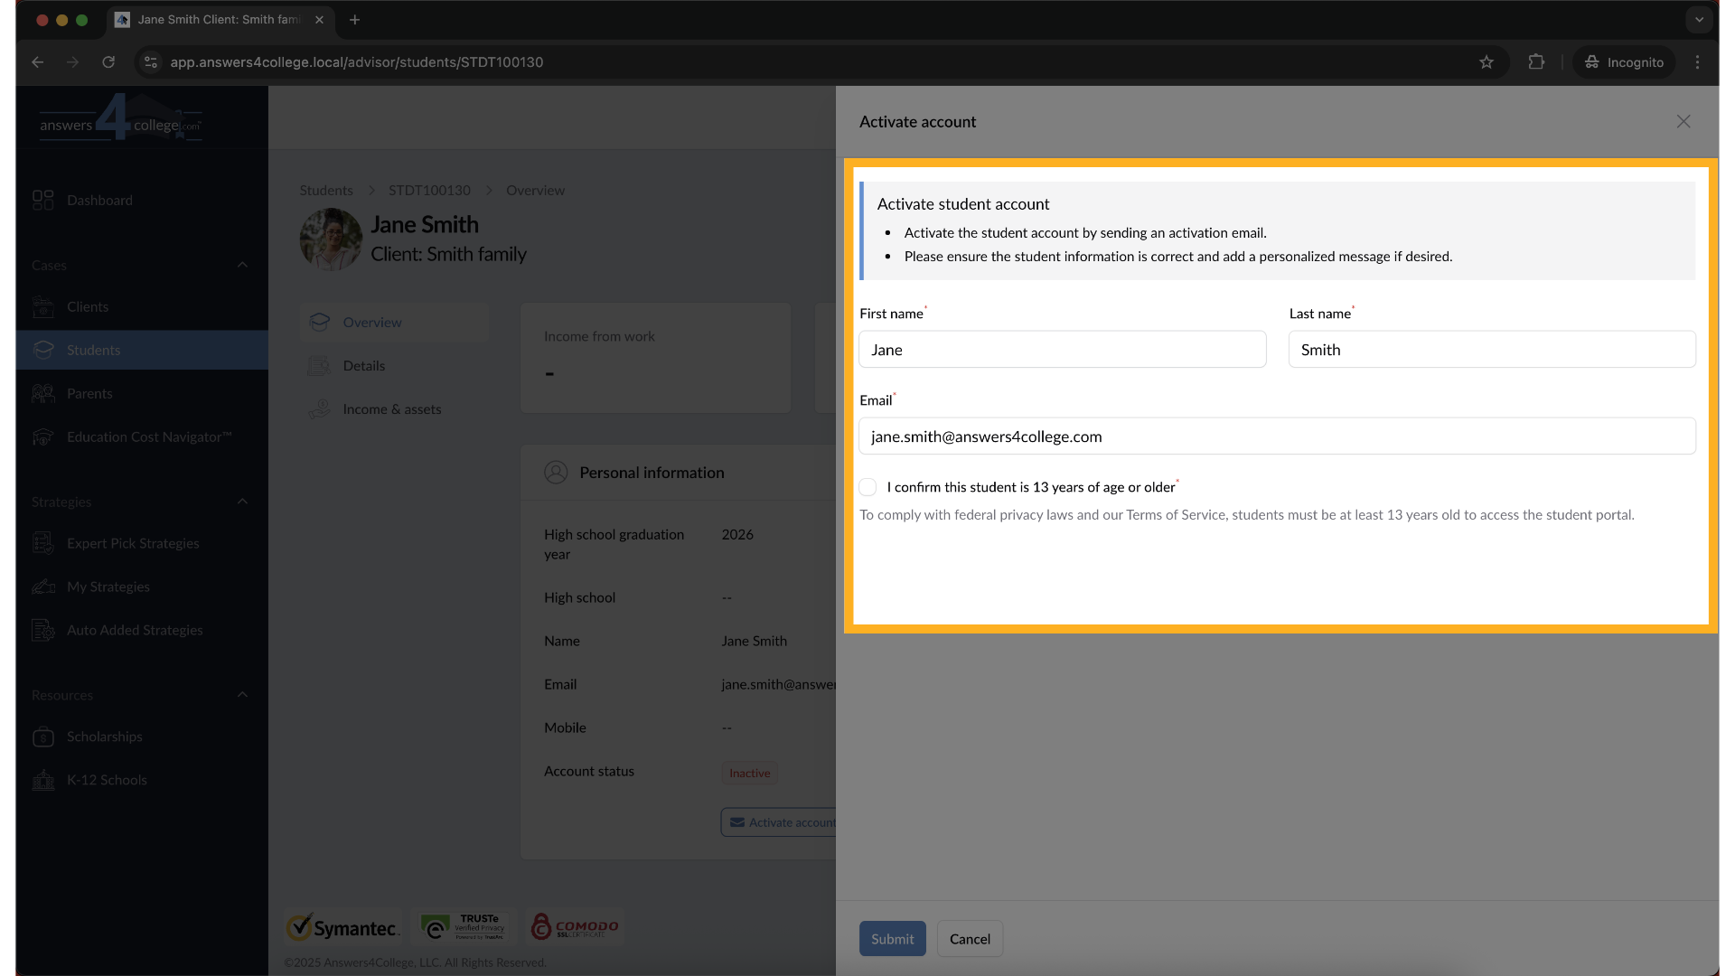Image resolution: width=1735 pixels, height=976 pixels.
Task: Close the Activate account panel
Action: click(1683, 121)
